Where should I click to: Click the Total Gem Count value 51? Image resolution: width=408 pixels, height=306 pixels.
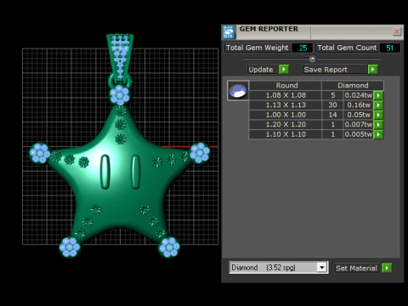[x=390, y=48]
